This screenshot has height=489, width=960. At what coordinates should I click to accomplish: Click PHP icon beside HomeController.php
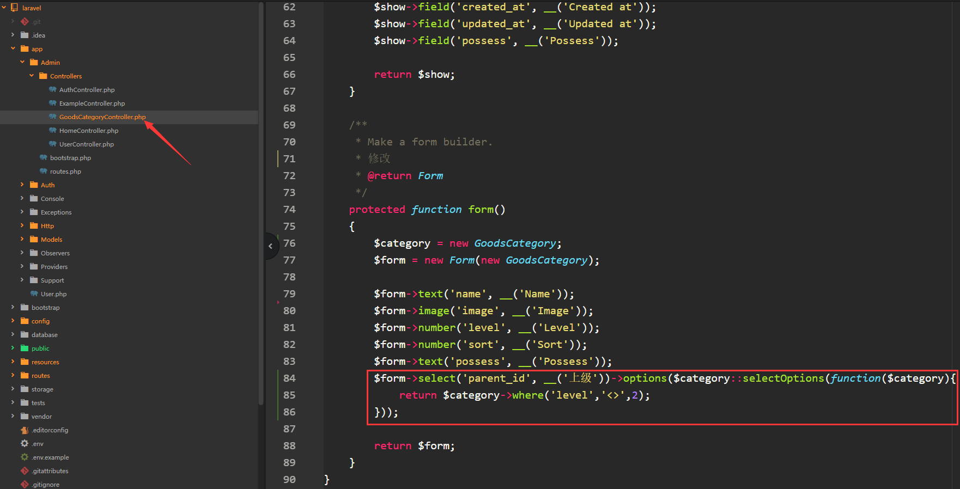(x=52, y=130)
